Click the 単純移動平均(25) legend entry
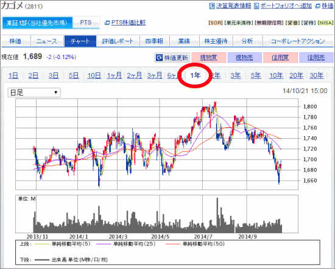This screenshot has width=335, height=269. point(126,244)
